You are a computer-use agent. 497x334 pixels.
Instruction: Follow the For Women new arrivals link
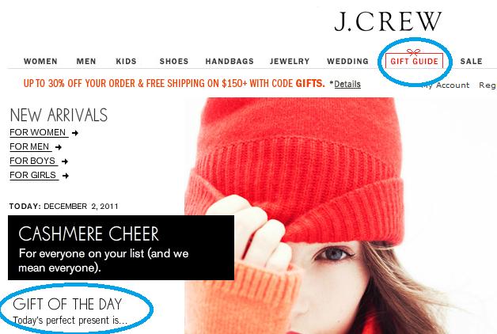pyautogui.click(x=38, y=132)
